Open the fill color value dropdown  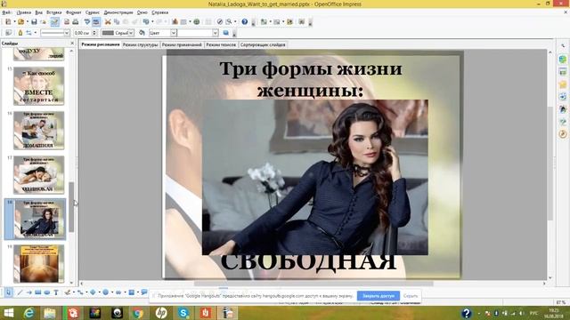tap(216, 33)
